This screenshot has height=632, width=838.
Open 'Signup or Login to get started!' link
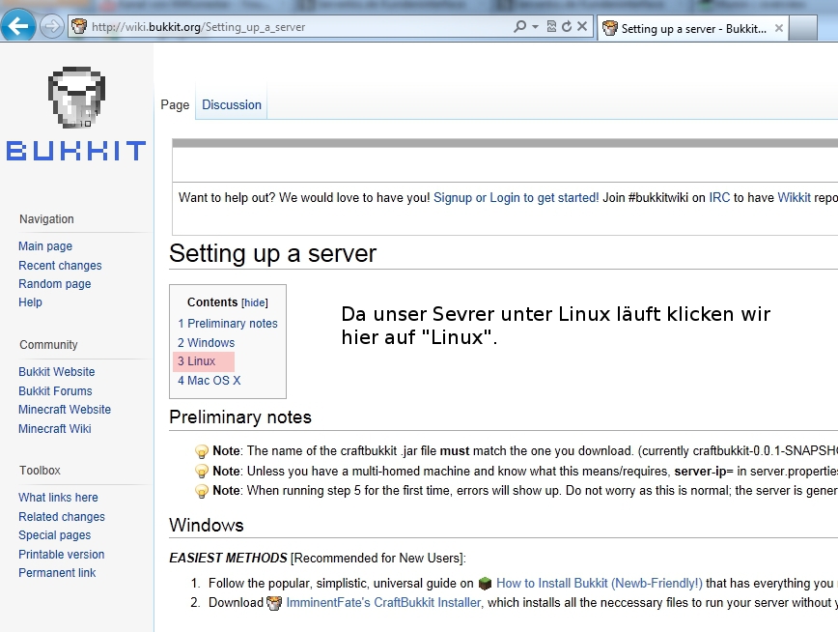(517, 197)
